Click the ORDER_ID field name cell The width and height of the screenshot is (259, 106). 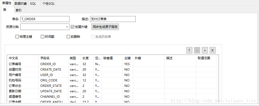coord(53,64)
